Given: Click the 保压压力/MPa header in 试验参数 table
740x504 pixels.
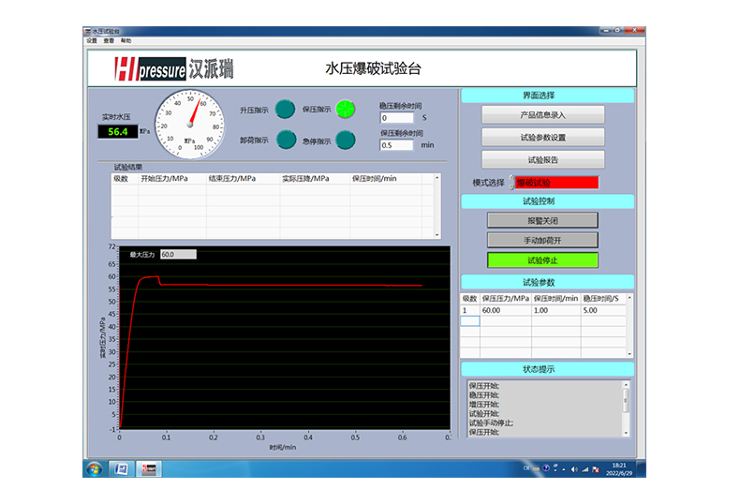Looking at the screenshot, I should click(506, 299).
